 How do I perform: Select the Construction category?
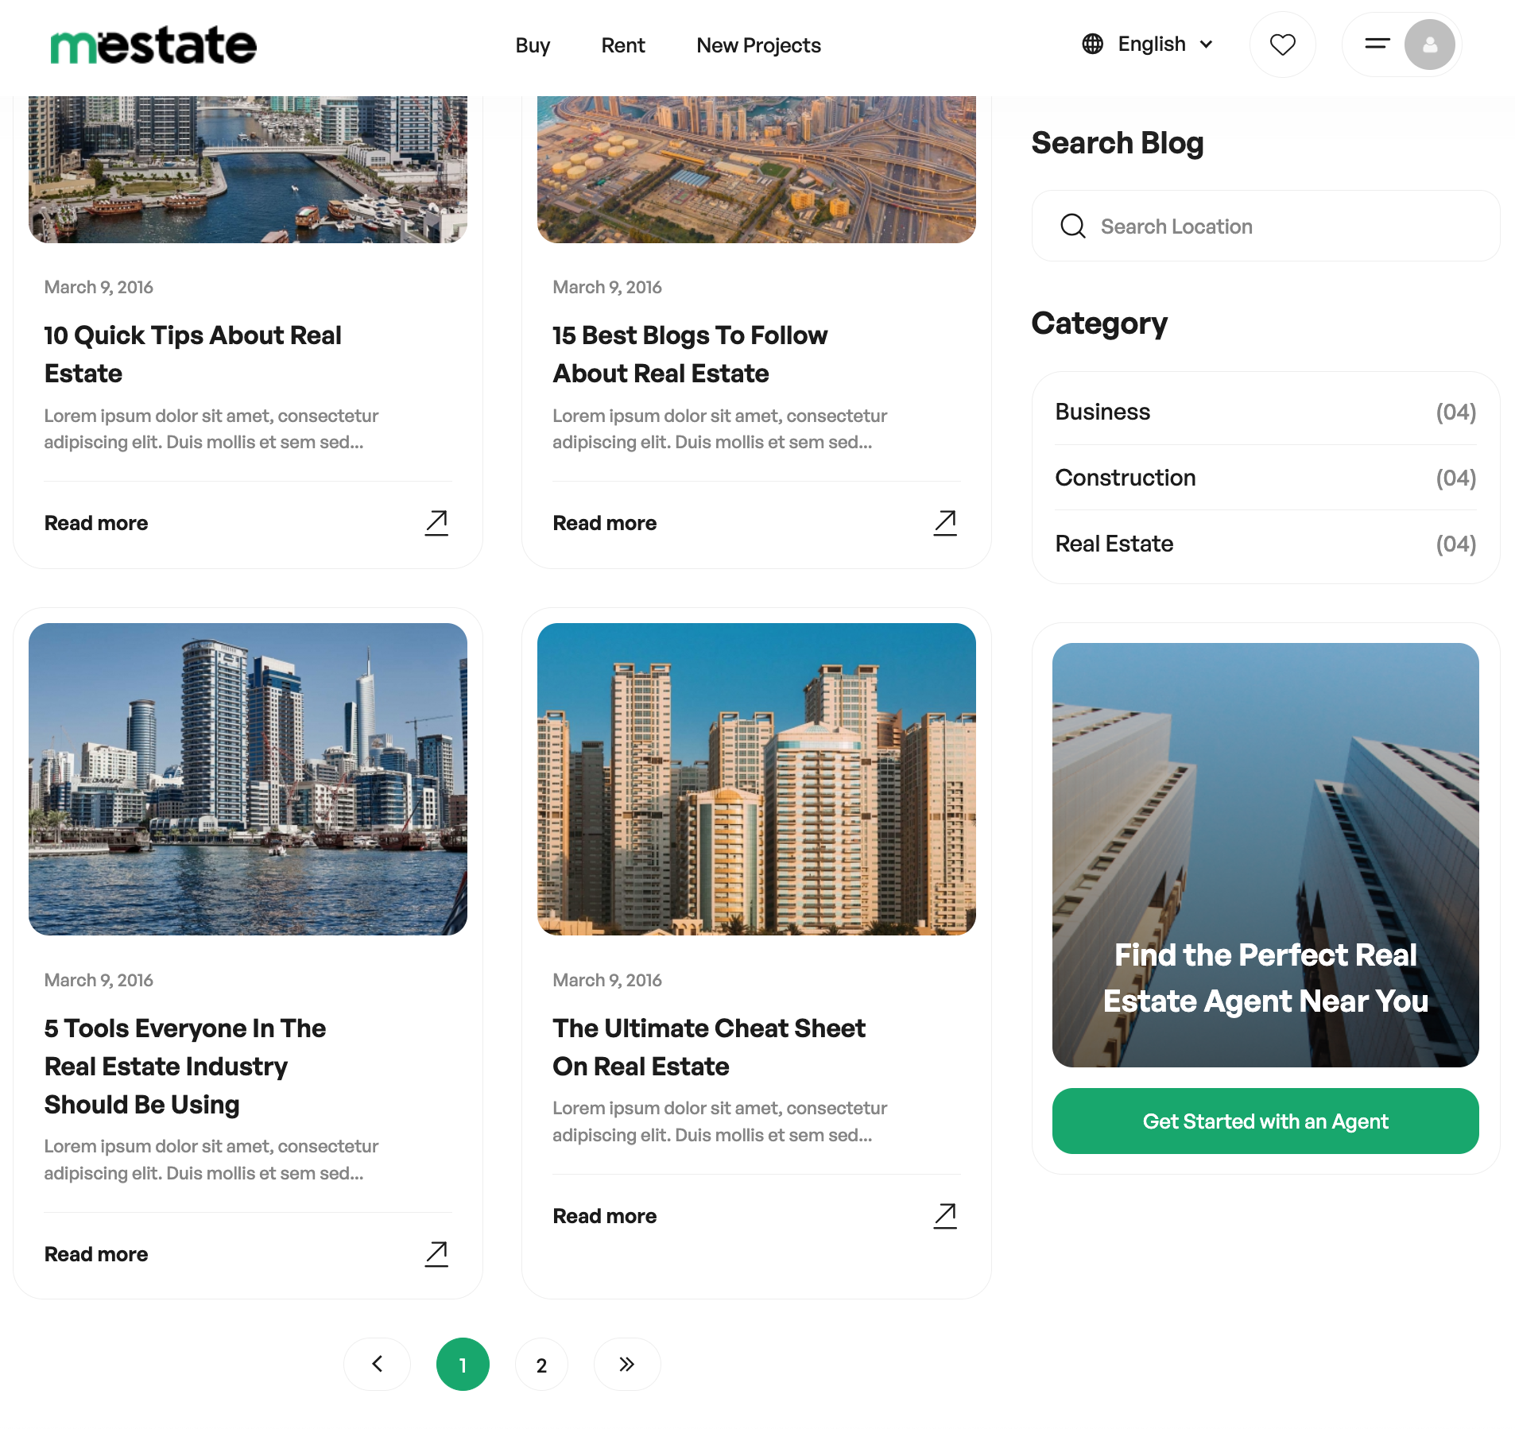tap(1126, 478)
